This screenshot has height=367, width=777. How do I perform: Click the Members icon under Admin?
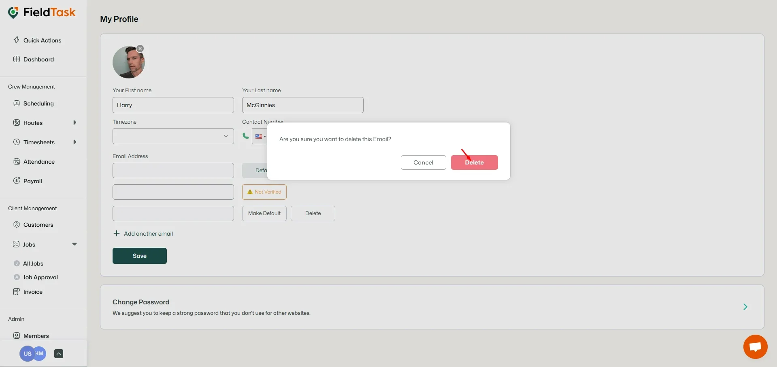17,335
